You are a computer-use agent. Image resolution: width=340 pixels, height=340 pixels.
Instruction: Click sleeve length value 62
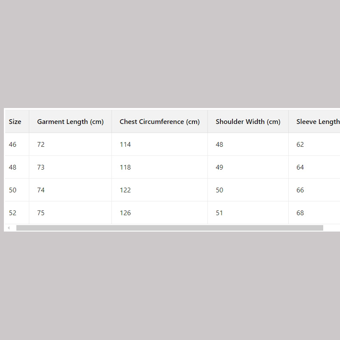(x=300, y=145)
